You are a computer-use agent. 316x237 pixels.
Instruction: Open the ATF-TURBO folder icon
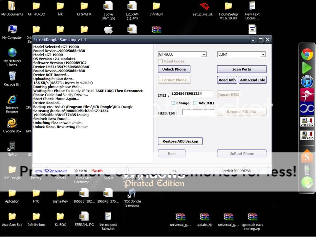(x=36, y=9)
